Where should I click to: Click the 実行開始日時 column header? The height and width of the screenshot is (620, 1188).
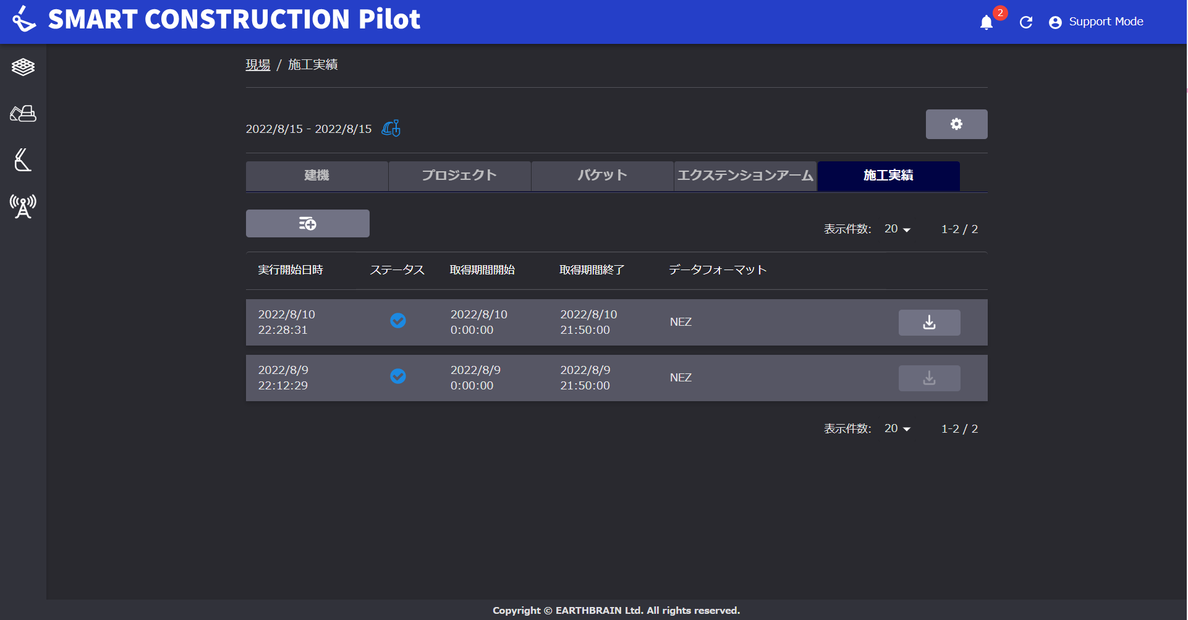[291, 270]
